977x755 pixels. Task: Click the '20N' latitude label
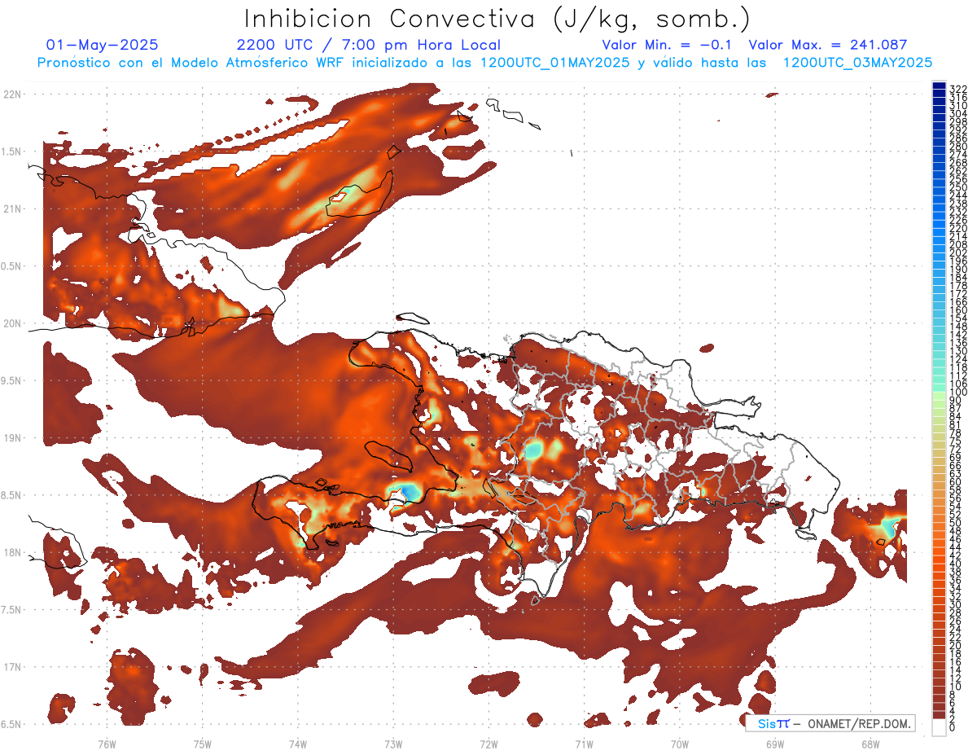pyautogui.click(x=12, y=323)
